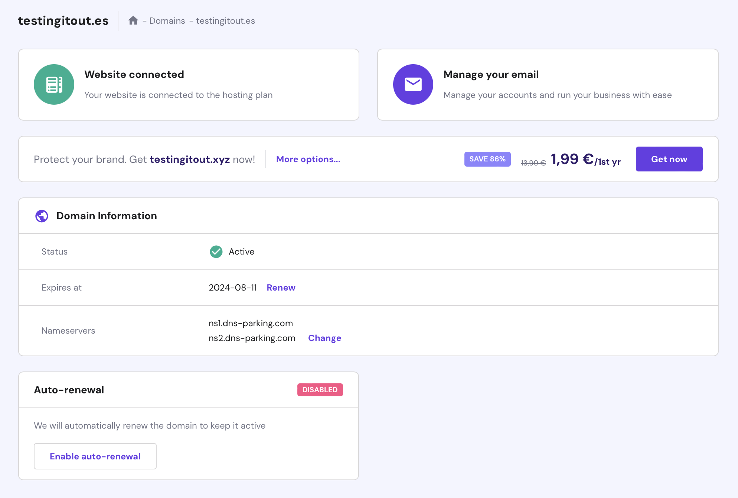Viewport: 738px width, 498px height.
Task: Open the Website connected card
Action: tap(189, 85)
